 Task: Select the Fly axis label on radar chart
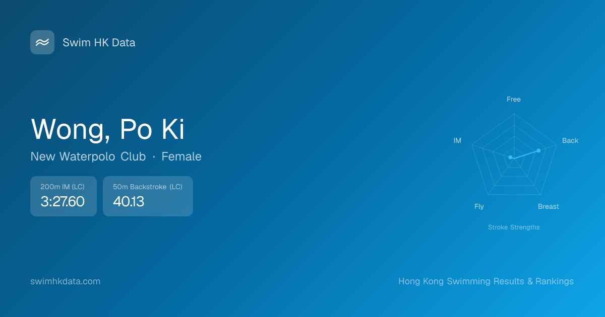[x=479, y=206]
